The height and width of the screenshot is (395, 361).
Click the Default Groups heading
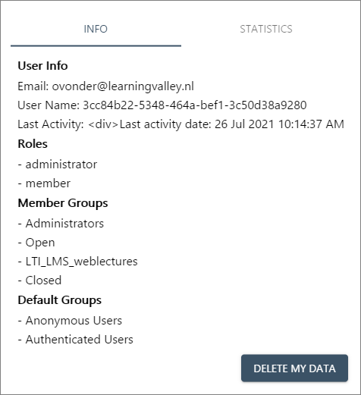coord(60,300)
